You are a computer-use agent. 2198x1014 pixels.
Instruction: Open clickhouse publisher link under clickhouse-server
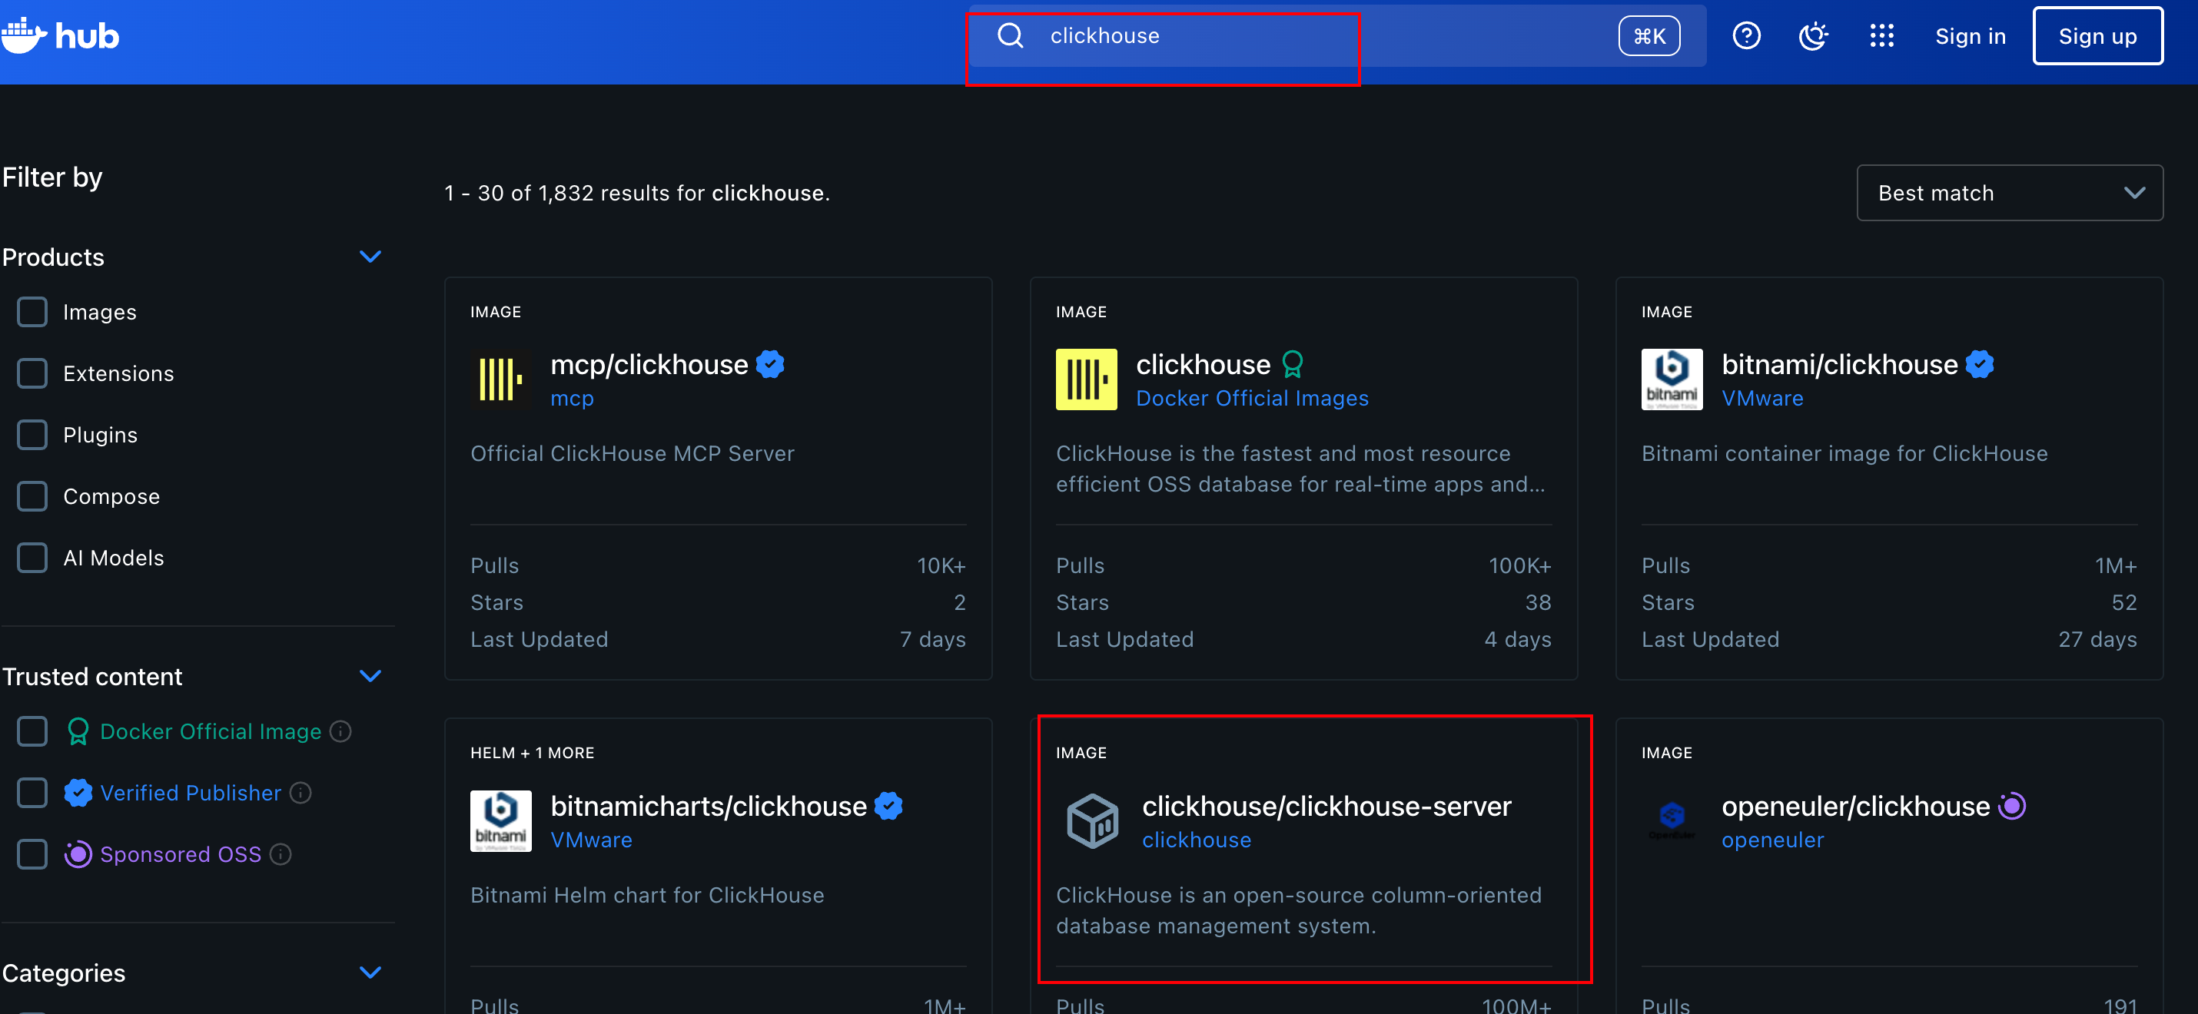point(1197,840)
